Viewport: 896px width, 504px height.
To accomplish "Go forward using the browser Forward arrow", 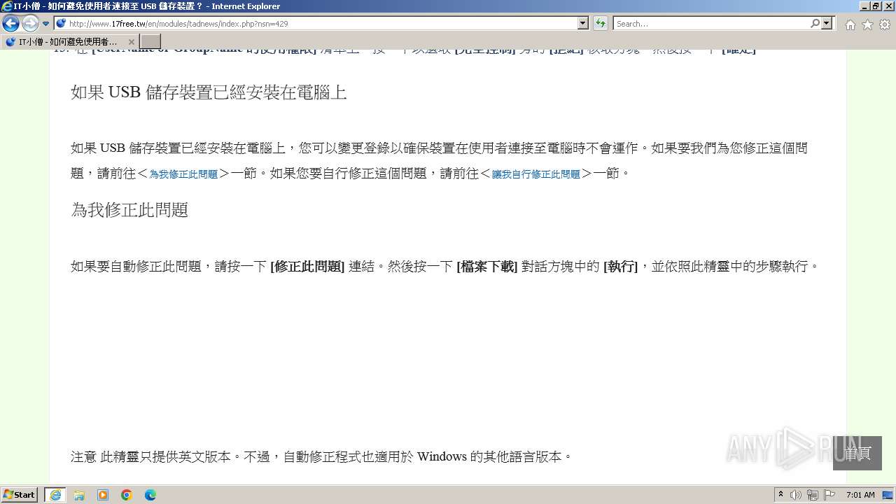I will click(x=30, y=24).
